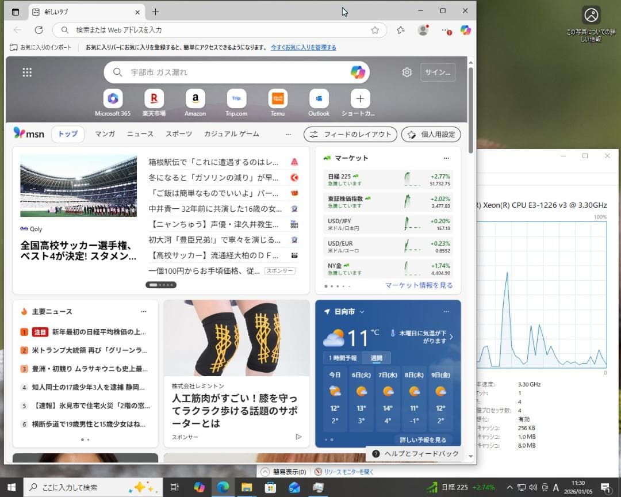This screenshot has height=497, width=621.
Task: Toggle the favorites star in the address bar
Action: pyautogui.click(x=374, y=30)
